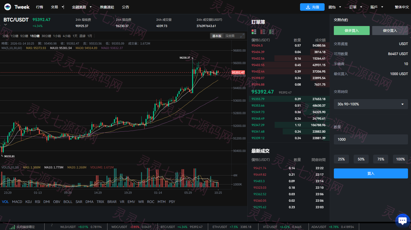
Task: Set quantity to 50%
Action: pyautogui.click(x=361, y=159)
